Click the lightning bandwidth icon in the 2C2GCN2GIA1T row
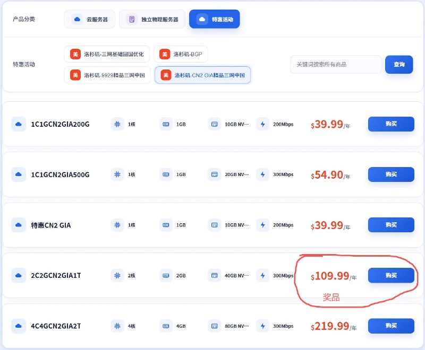425x350 pixels. (x=262, y=275)
